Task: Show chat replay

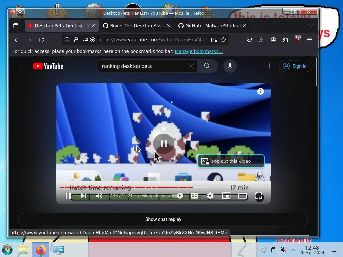Action: 163,219
